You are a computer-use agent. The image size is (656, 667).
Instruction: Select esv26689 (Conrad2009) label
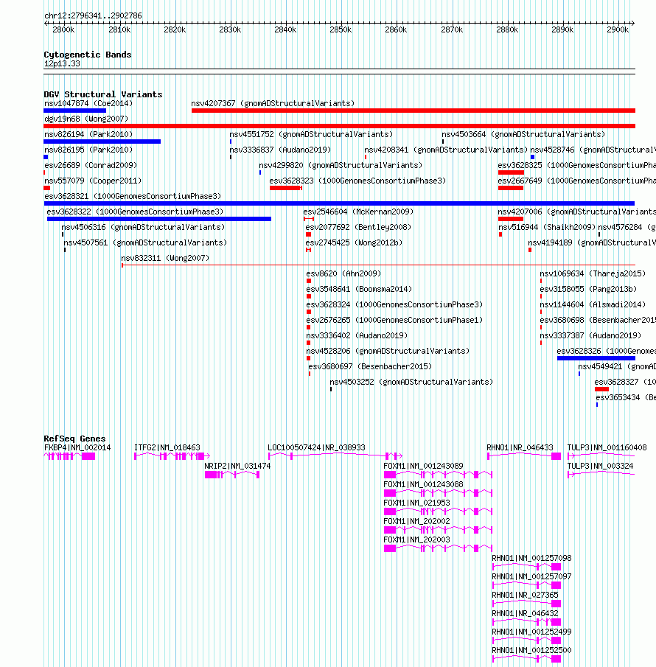91,165
